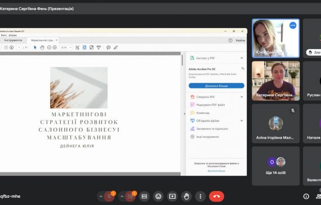Viewport: 321px width, 205px height.
Task: Raise your hand in the meeting
Action: pyautogui.click(x=186, y=197)
